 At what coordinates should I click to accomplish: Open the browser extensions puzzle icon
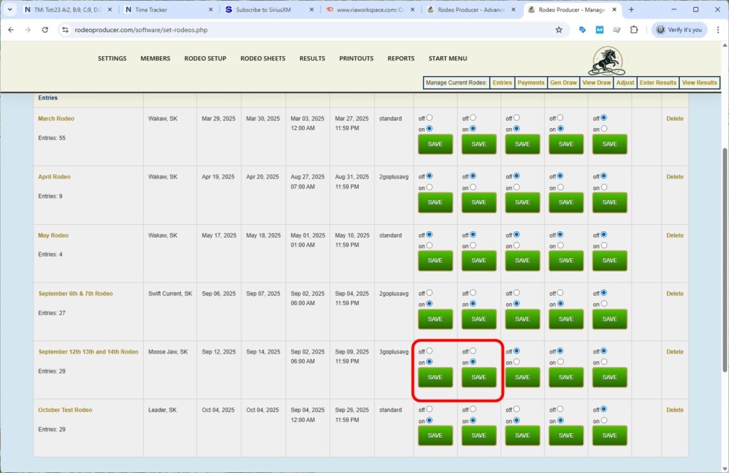(634, 30)
